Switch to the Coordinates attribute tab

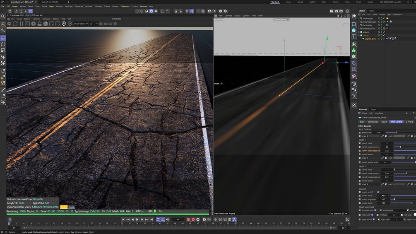pos(373,122)
